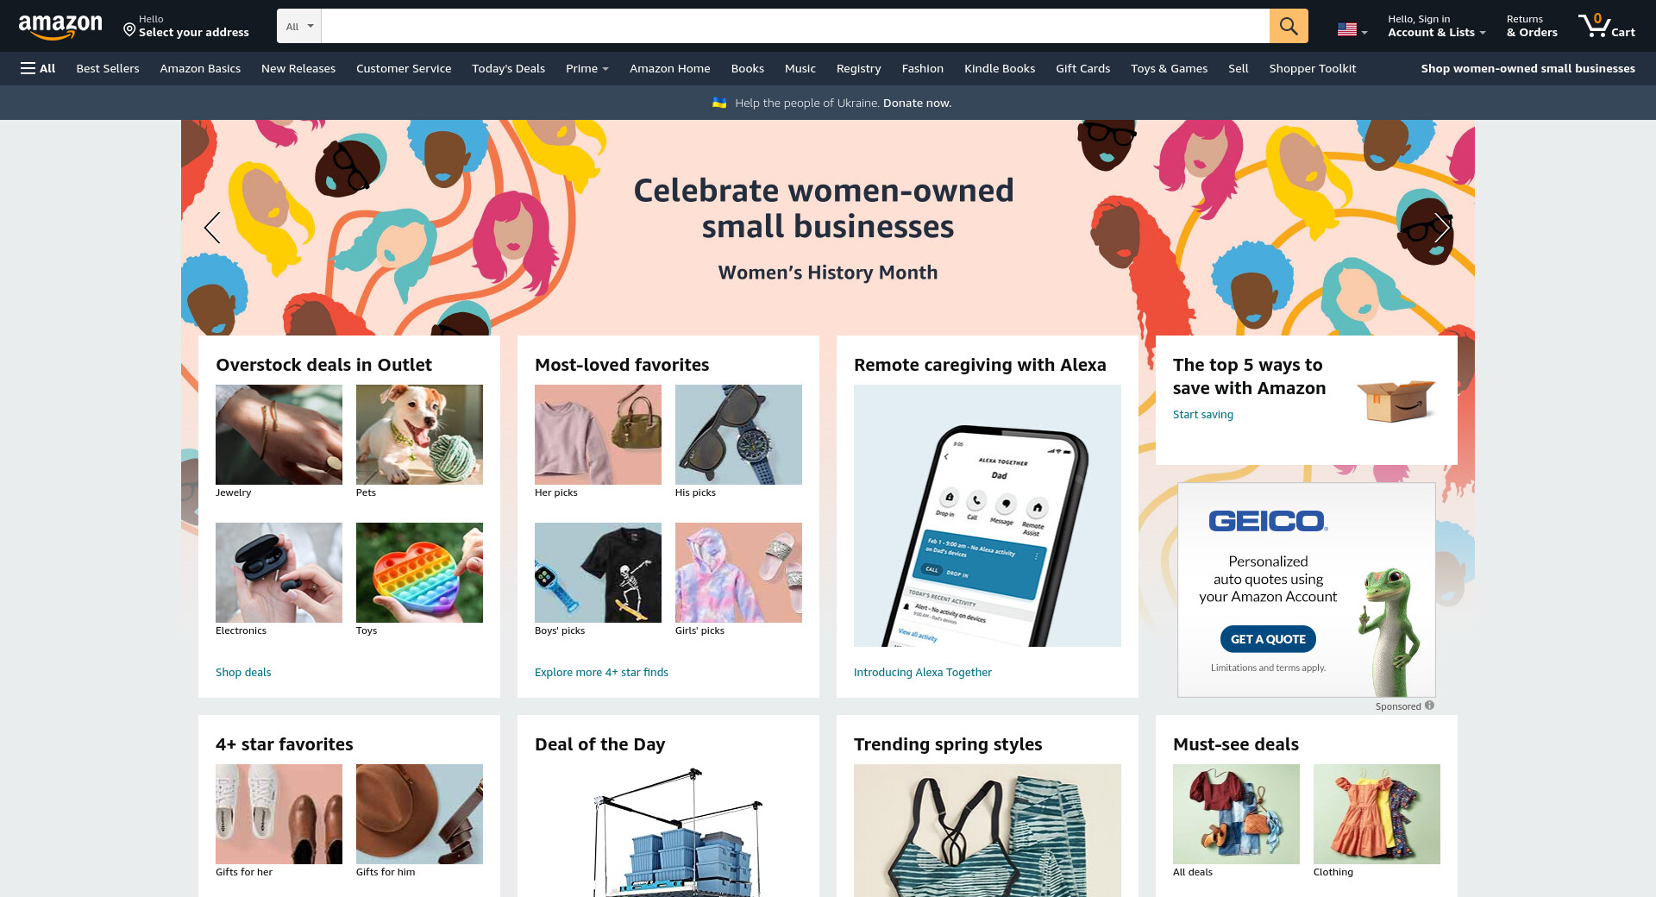Open the All hamburger menu
1656x897 pixels.
(x=38, y=68)
